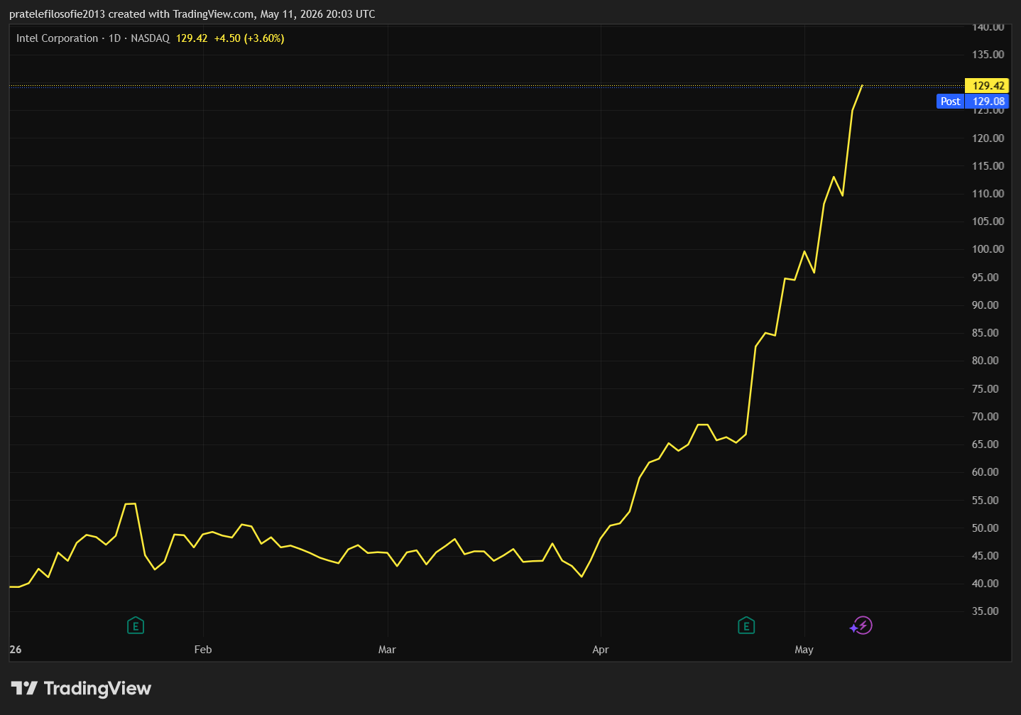Click the 120.00 price axis label

pos(988,138)
